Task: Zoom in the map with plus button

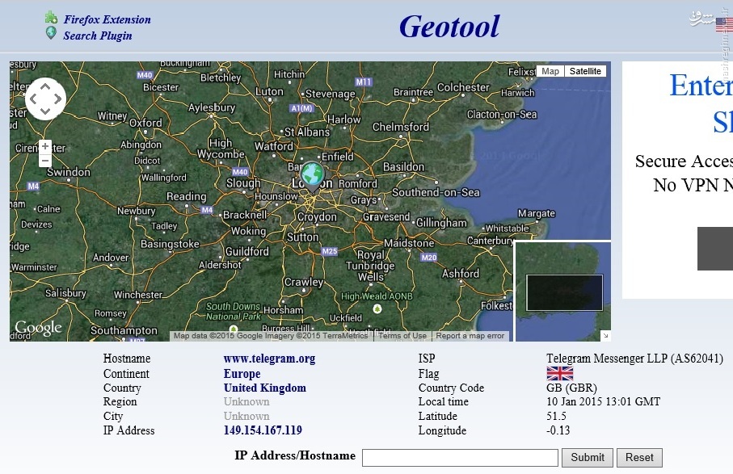Action: tap(45, 146)
